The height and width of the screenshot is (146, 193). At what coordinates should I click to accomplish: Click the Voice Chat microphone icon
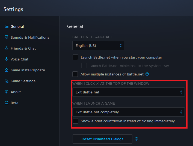pyautogui.click(x=7, y=59)
